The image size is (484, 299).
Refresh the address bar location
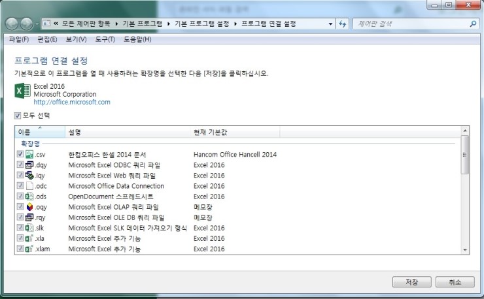coord(342,24)
